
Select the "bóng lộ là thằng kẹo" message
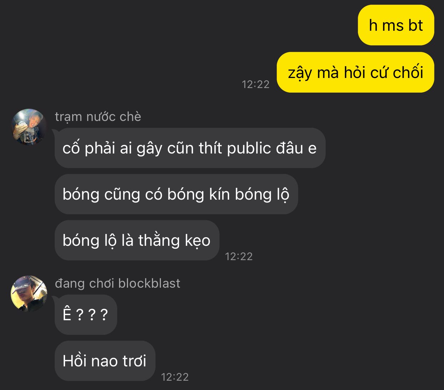pos(137,240)
